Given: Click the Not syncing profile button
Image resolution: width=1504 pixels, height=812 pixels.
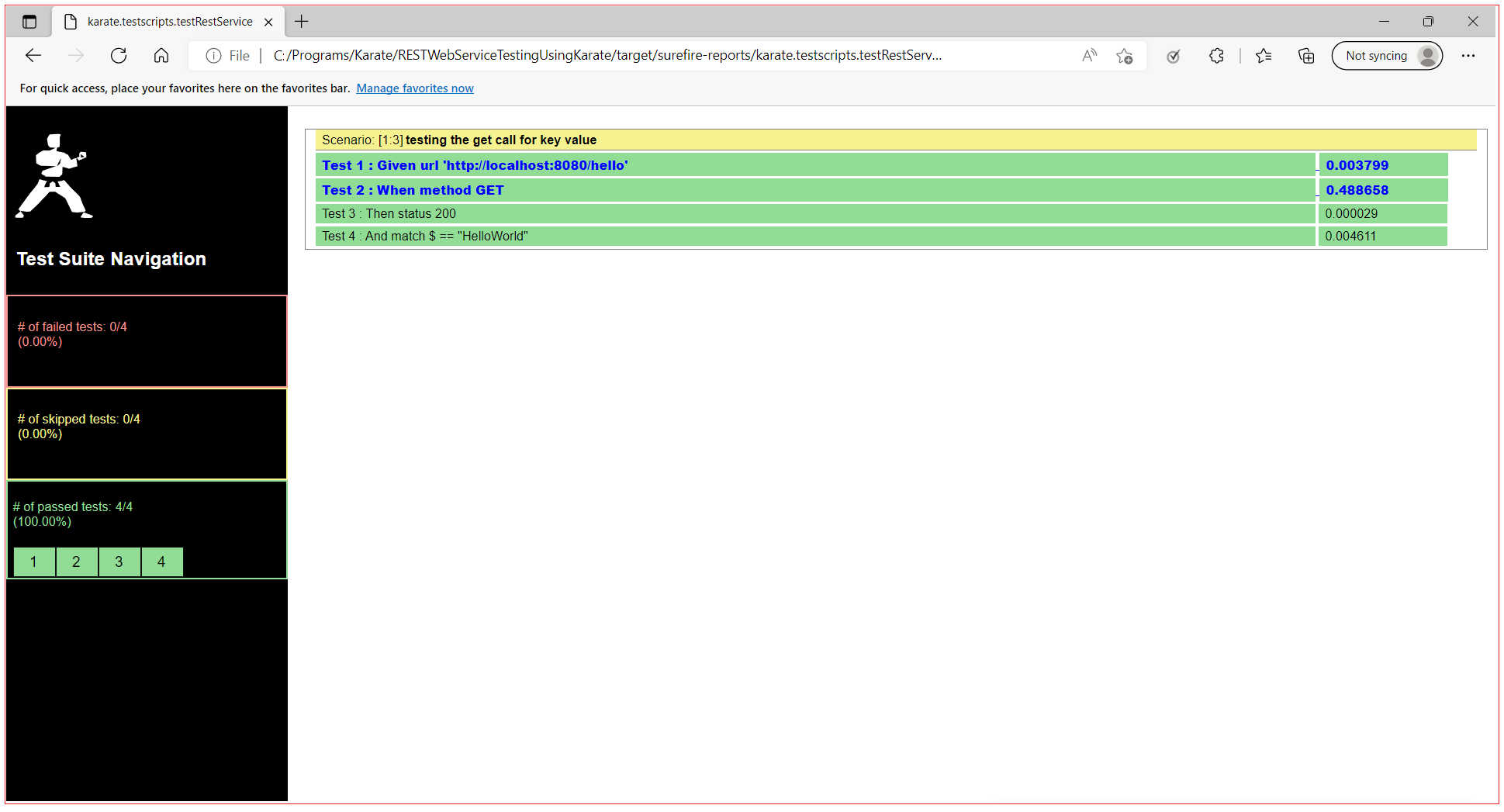Looking at the screenshot, I should pos(1387,56).
